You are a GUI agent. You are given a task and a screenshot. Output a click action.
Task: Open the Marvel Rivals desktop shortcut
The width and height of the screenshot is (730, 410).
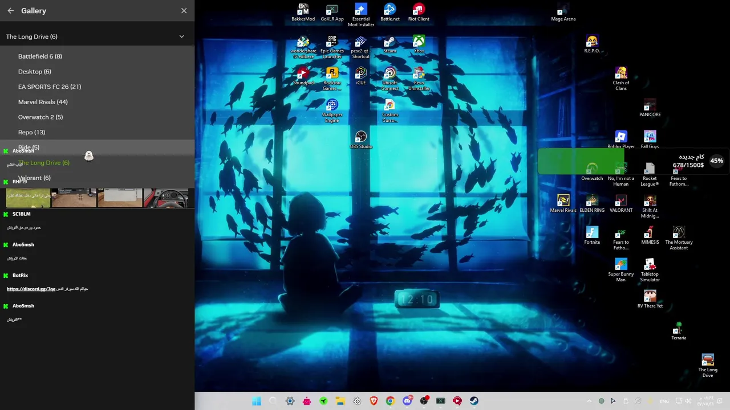point(563,204)
